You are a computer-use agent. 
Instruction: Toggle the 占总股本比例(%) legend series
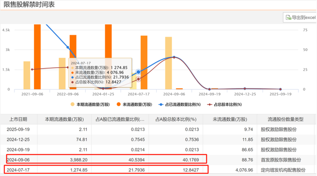[x=225, y=104]
